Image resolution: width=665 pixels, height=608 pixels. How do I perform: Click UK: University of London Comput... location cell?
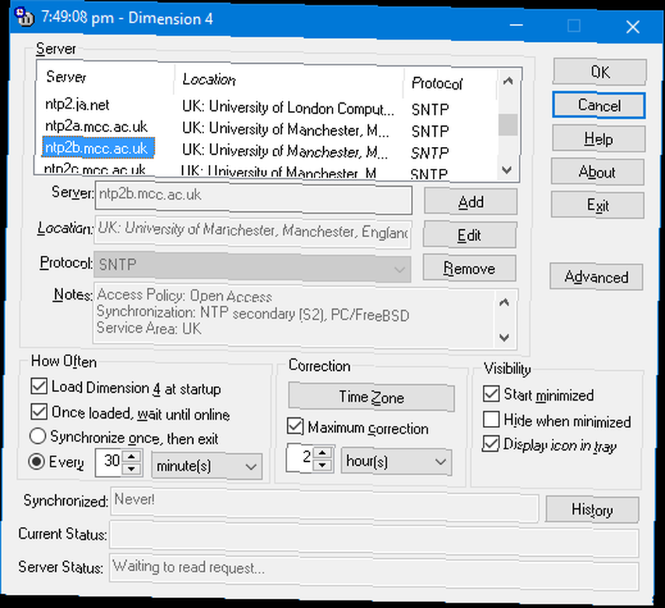coord(288,108)
